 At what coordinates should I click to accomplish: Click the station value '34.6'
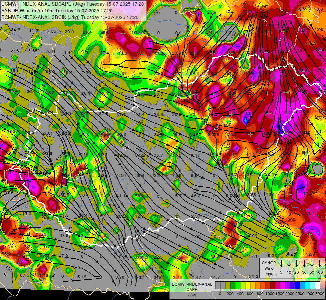[x=16, y=30]
